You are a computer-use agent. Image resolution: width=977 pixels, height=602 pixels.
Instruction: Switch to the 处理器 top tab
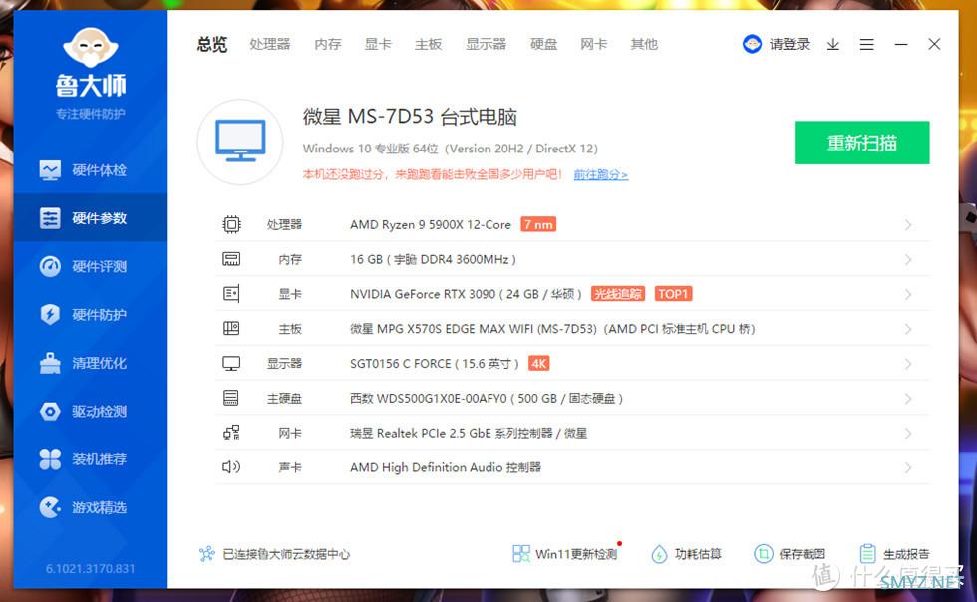click(270, 44)
